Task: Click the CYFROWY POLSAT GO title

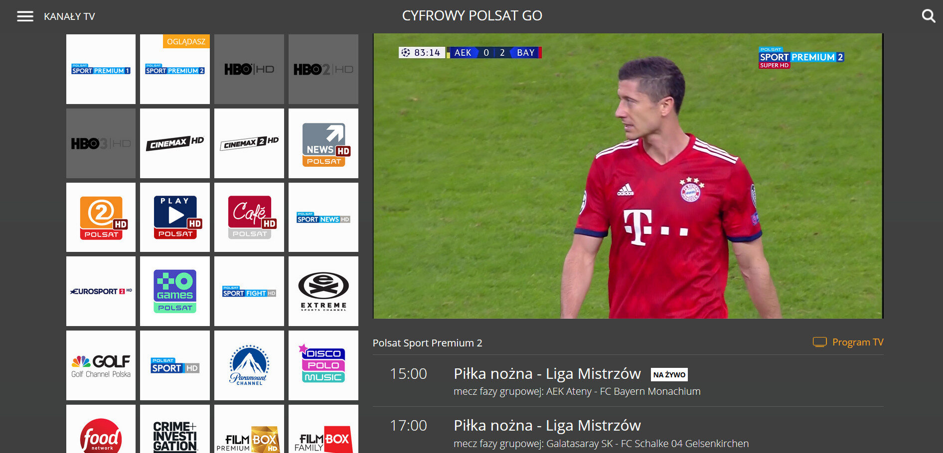Action: tap(472, 15)
